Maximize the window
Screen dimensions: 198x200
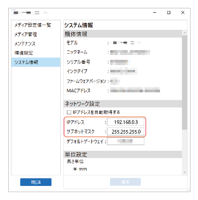tap(169, 13)
